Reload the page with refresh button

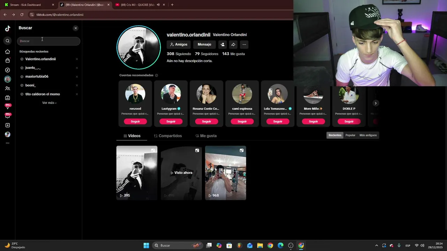[22, 15]
